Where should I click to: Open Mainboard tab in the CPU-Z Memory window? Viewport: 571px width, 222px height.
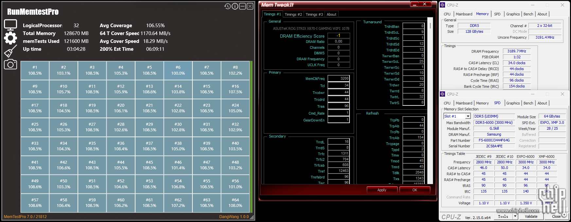[x=464, y=14]
